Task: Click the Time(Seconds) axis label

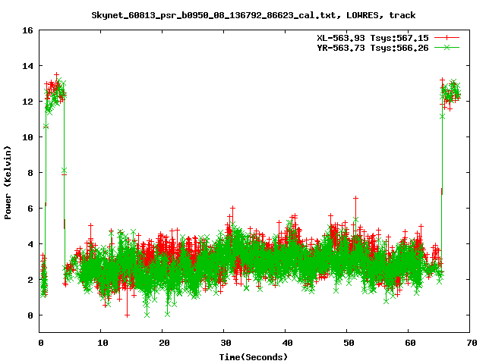Action: [x=253, y=357]
